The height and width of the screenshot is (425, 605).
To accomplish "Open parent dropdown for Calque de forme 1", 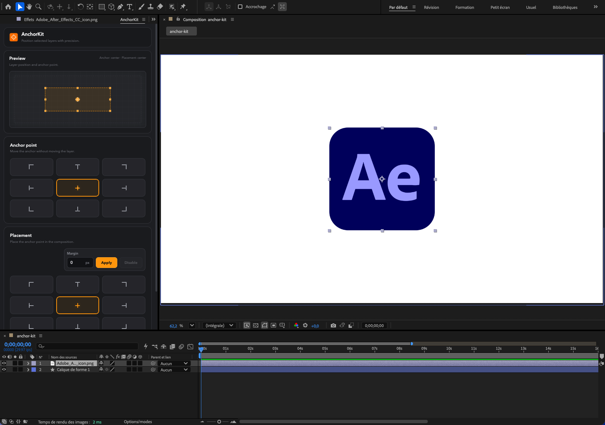I will [x=174, y=370].
